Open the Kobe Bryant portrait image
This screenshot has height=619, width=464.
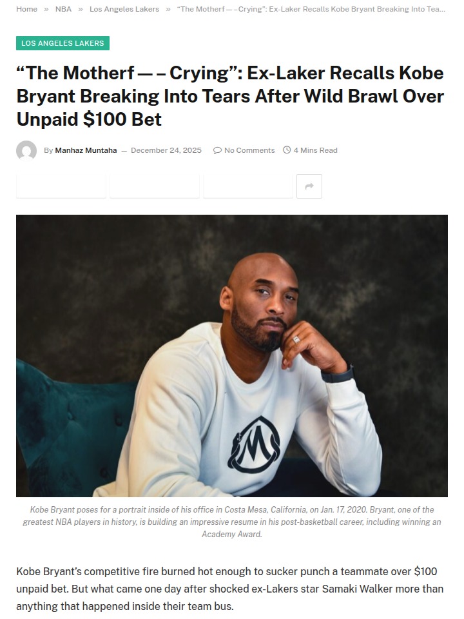[232, 356]
